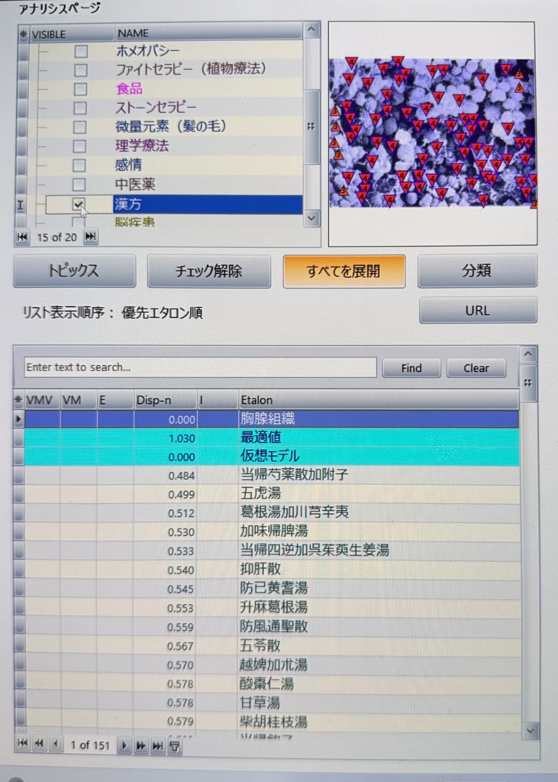Go to last item in category list navigator

[91, 238]
